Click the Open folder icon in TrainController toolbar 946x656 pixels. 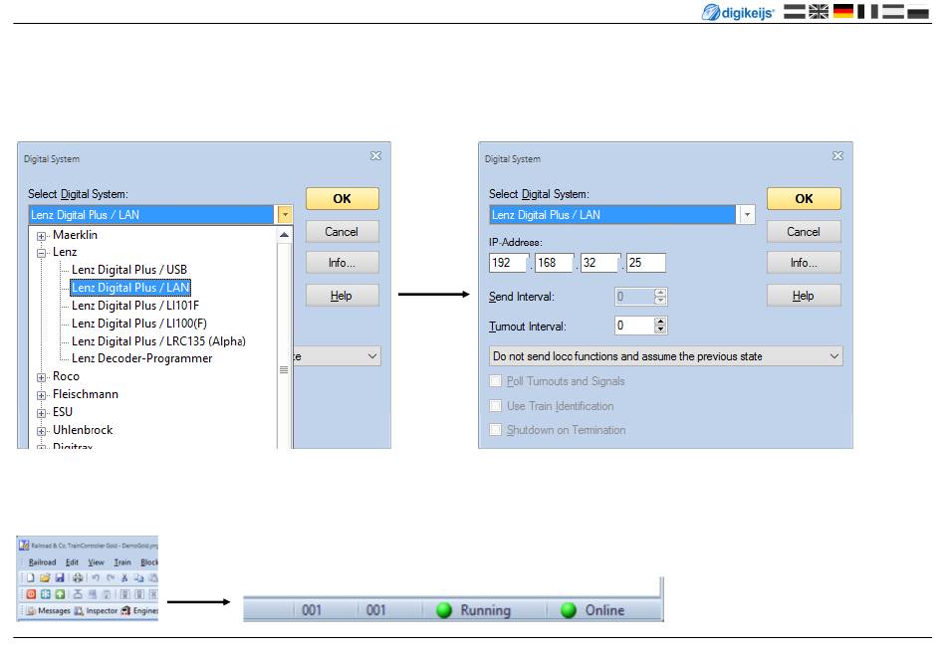click(45, 577)
